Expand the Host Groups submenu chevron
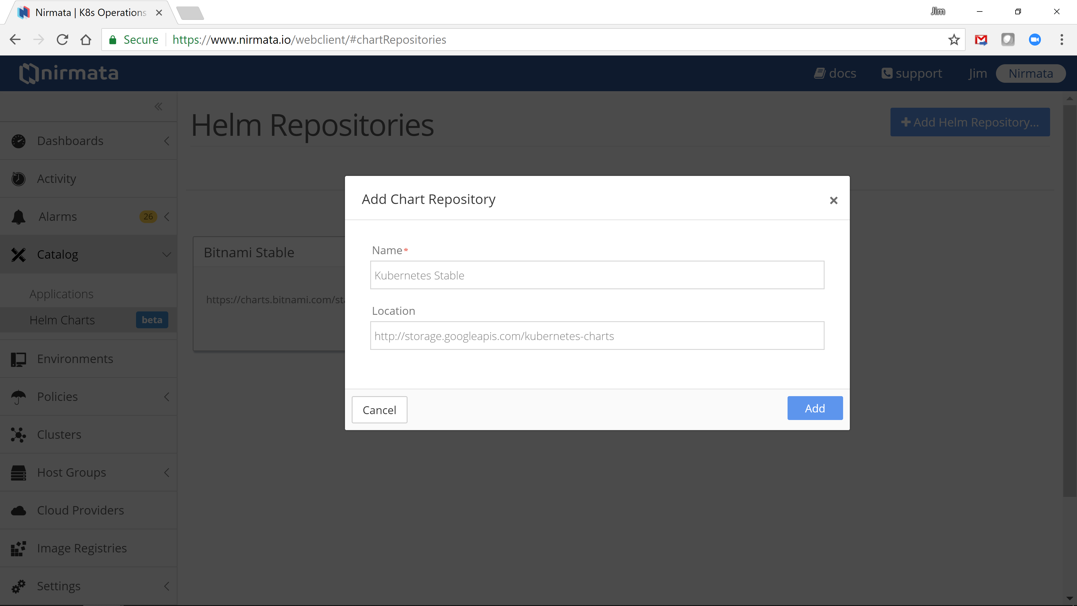 (167, 472)
